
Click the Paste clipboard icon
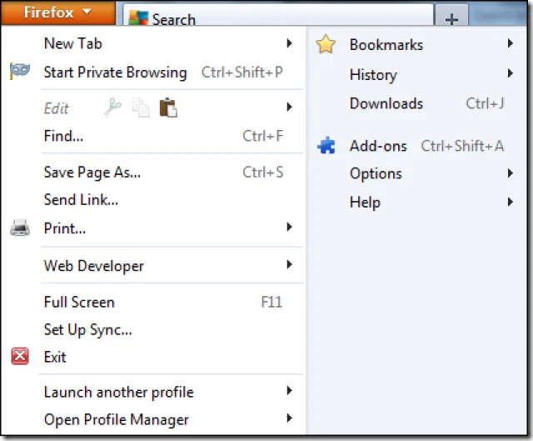tap(168, 108)
